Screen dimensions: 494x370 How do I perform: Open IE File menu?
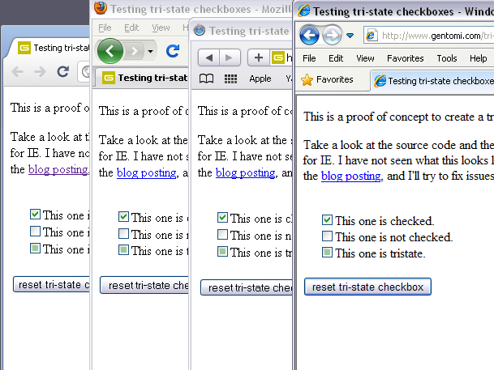(309, 58)
